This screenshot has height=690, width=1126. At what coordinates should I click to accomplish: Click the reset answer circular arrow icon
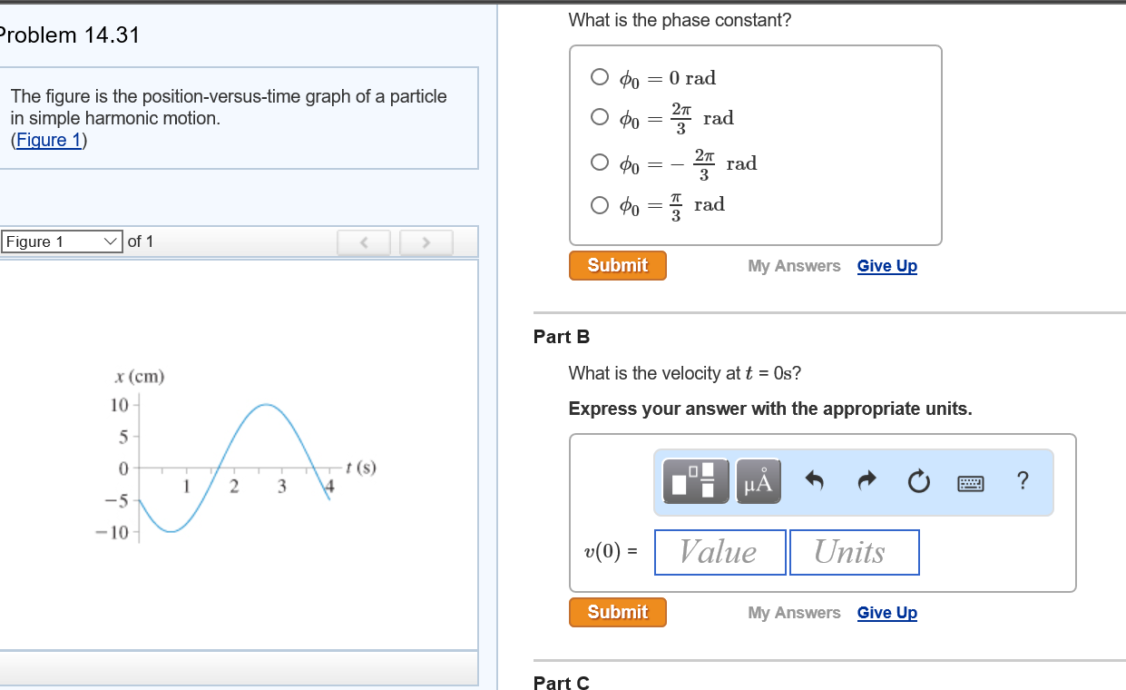pyautogui.click(x=918, y=481)
